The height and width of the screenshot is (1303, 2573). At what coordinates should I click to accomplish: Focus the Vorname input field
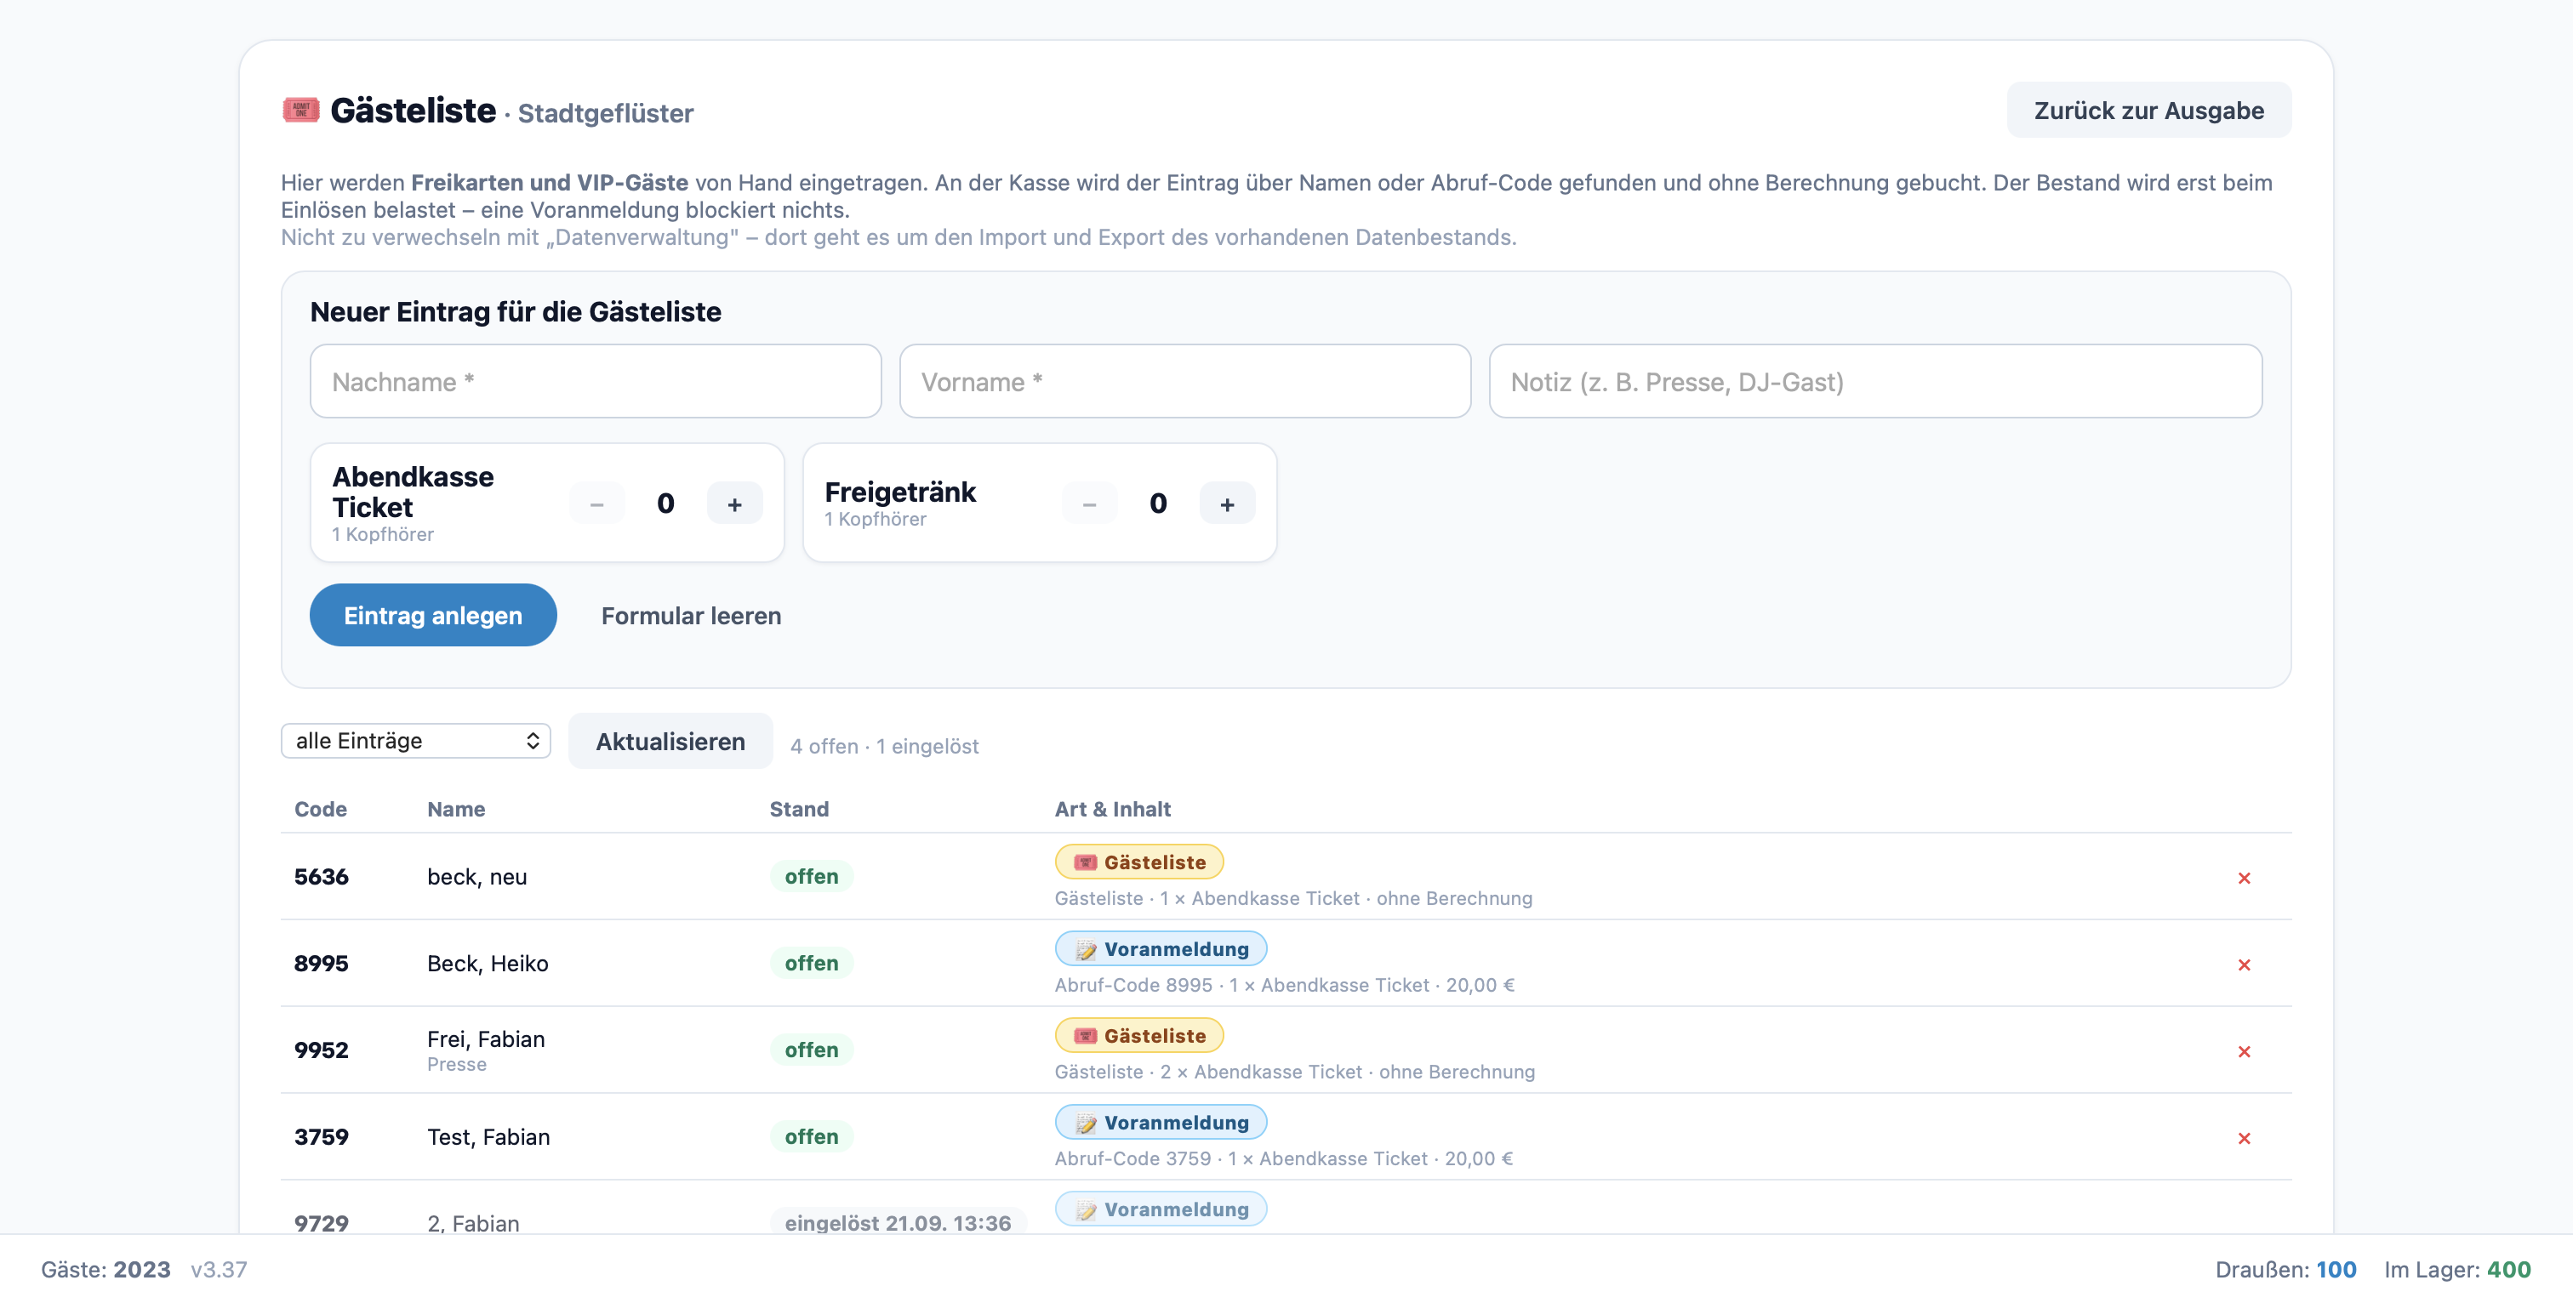pyautogui.click(x=1184, y=381)
